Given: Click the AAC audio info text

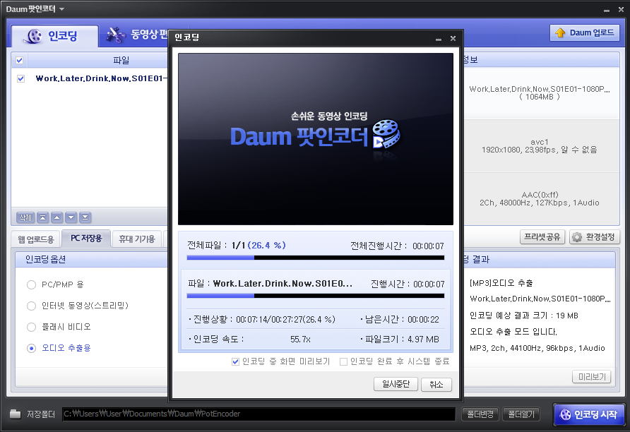Looking at the screenshot, I should (x=539, y=199).
